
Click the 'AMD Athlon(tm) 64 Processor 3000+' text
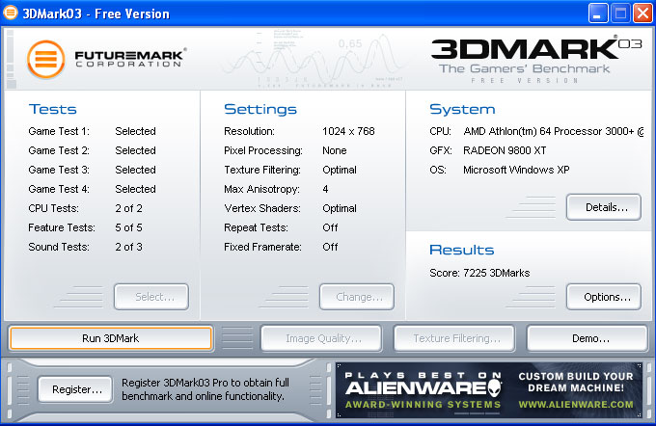(x=549, y=131)
